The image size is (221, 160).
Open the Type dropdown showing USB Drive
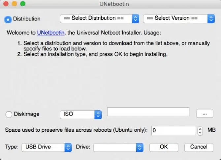pos(46,147)
